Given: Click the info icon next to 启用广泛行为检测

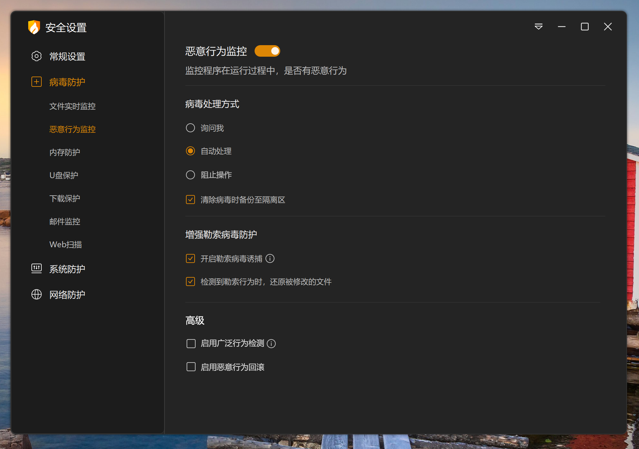Looking at the screenshot, I should click(271, 344).
